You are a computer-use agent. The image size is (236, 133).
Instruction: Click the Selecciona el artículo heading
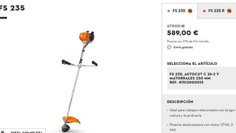click(192, 63)
